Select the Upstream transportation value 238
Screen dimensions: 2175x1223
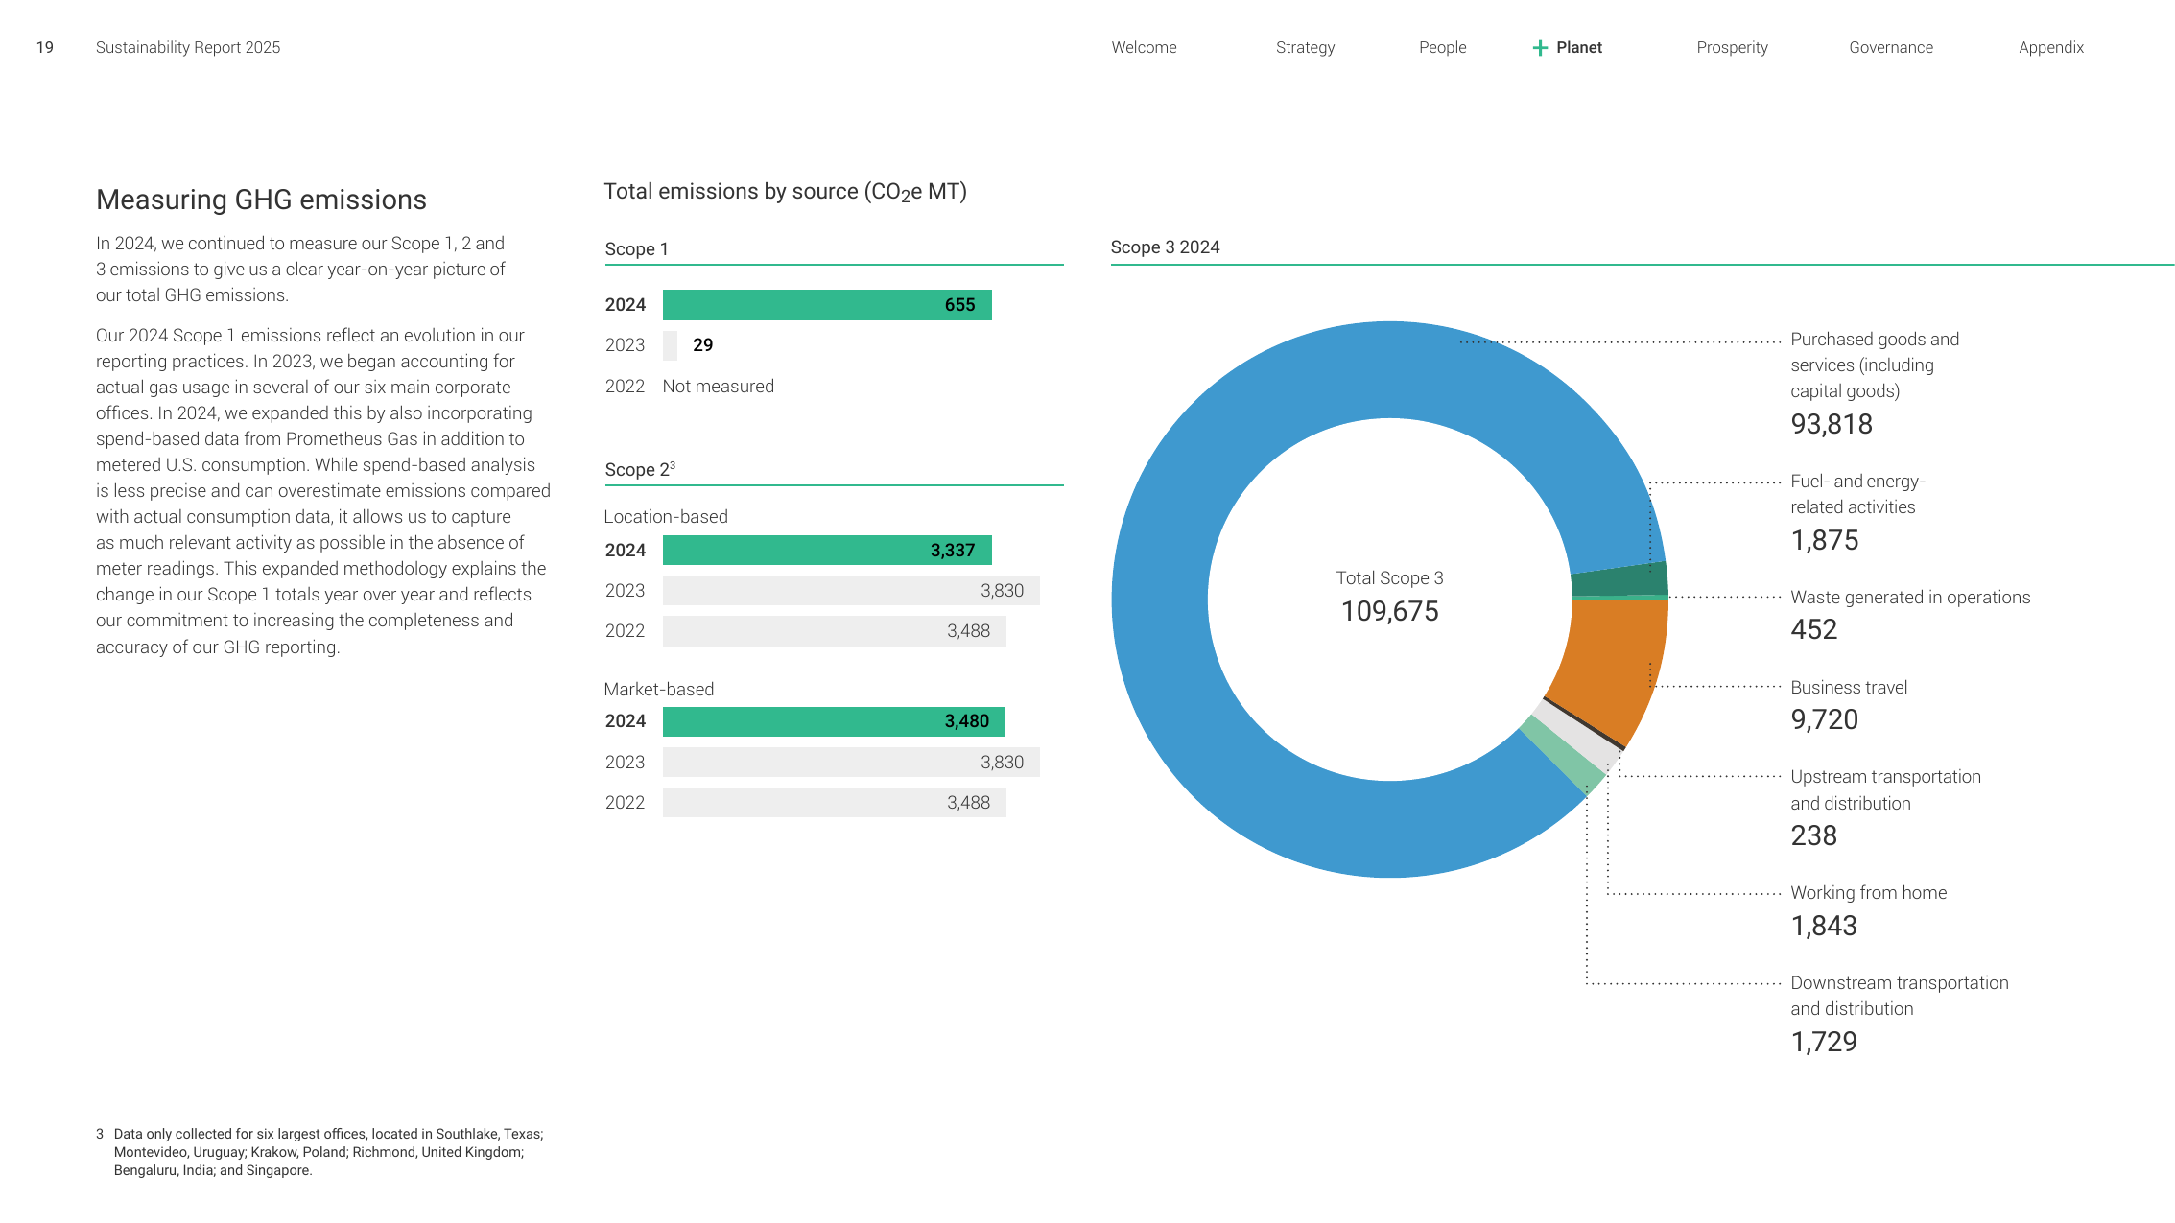[x=1813, y=835]
